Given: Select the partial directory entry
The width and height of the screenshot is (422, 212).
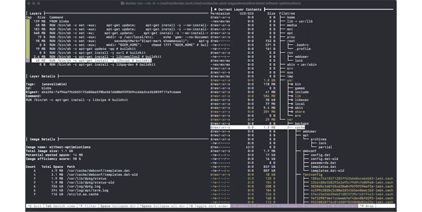Looking at the screenshot, I should (x=325, y=147).
